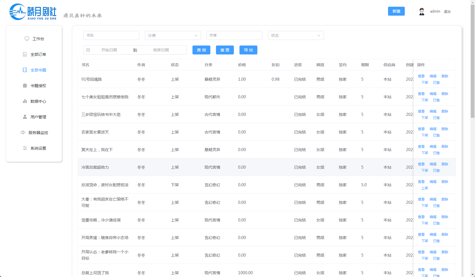Click the 查询 button

(x=201, y=50)
